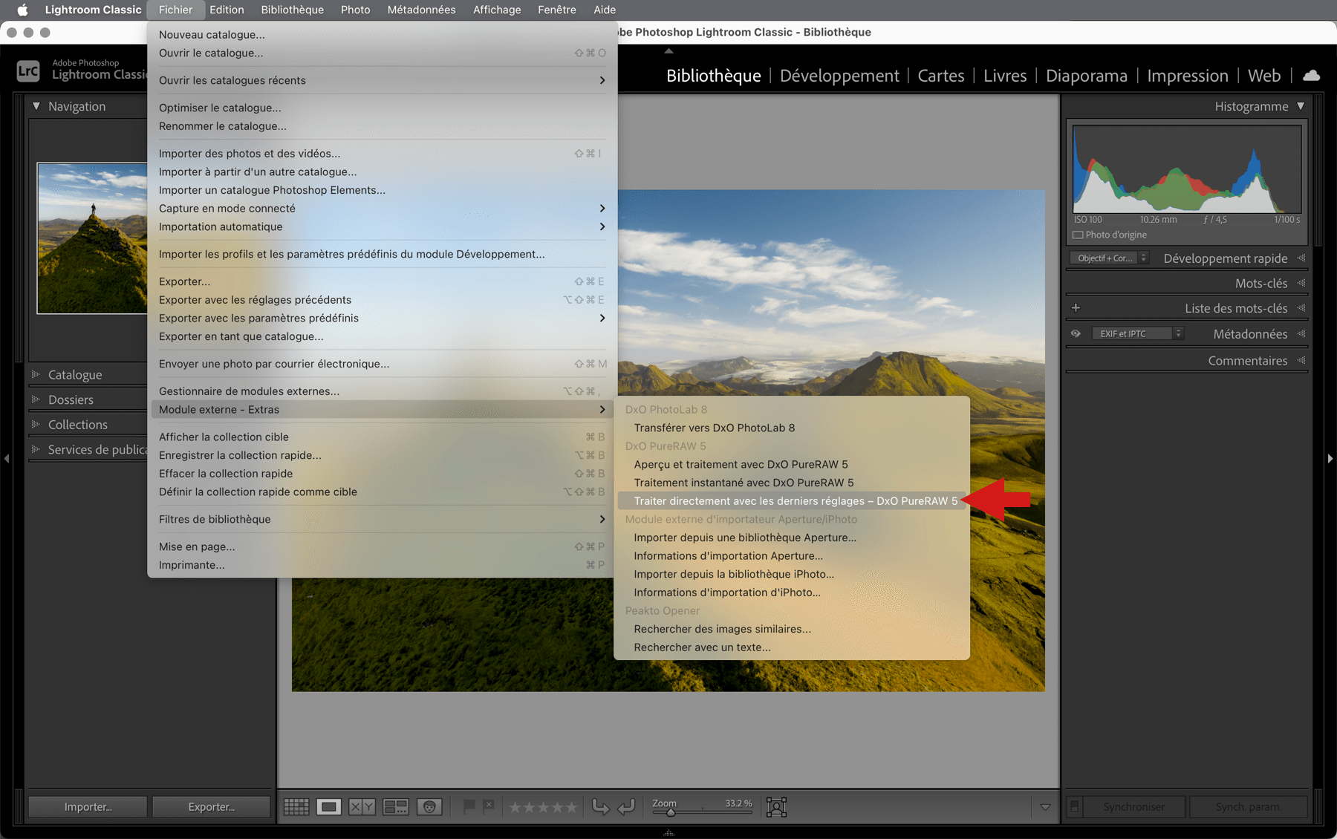Rotate photo counterclockwise in toolbar
The image size is (1337, 839).
click(600, 807)
